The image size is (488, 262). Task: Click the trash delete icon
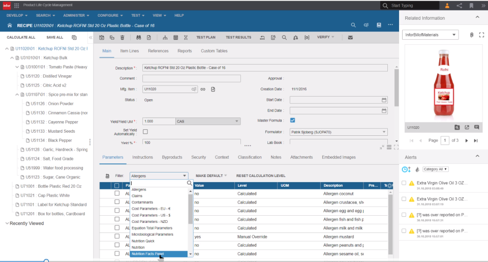coord(122,38)
